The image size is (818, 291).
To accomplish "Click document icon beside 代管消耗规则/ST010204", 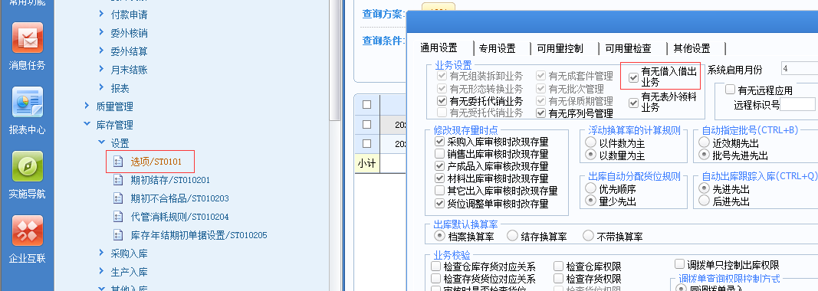I will coord(118,217).
